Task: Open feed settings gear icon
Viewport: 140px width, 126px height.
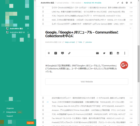Action: coord(127,3)
